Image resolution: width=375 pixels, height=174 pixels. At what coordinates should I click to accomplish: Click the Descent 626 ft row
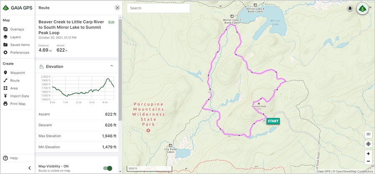tap(77, 125)
